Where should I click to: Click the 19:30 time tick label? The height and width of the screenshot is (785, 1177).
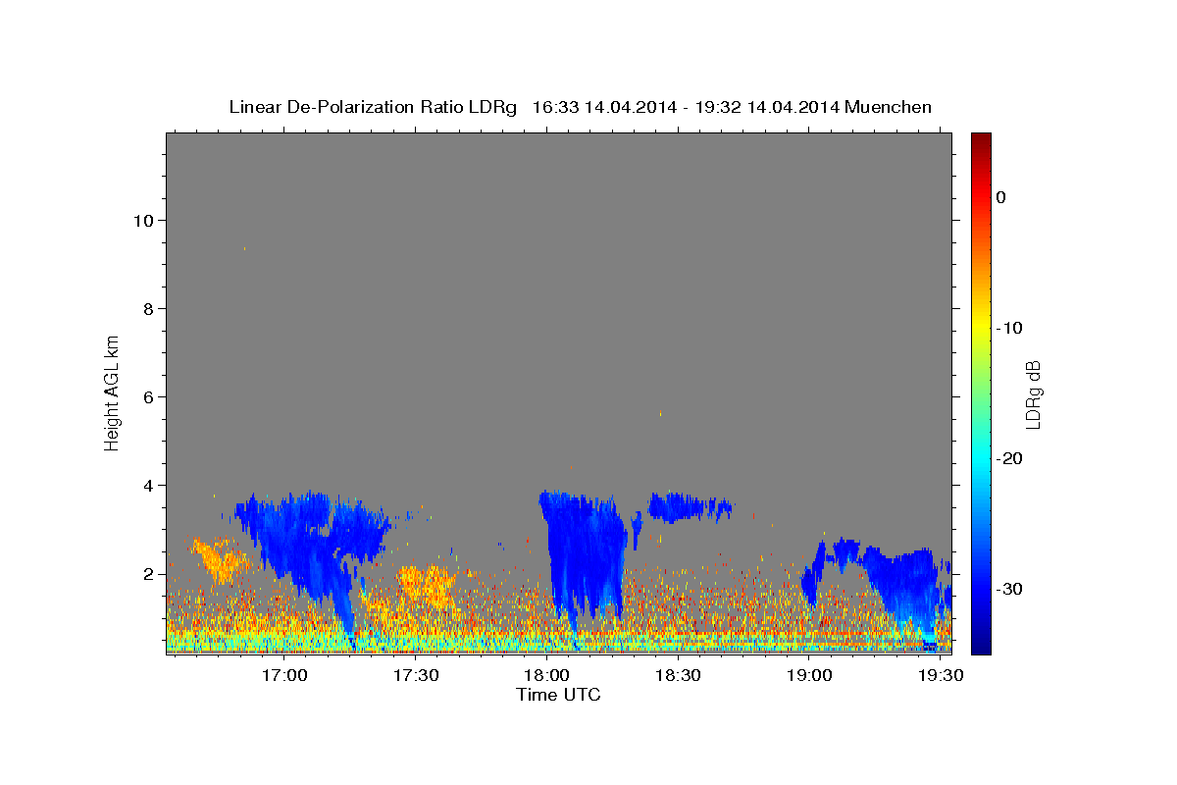coord(939,676)
